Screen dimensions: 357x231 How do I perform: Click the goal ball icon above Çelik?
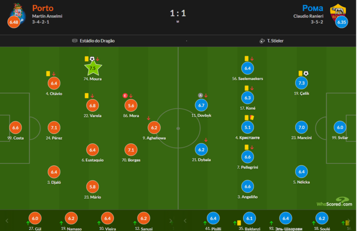click(306, 73)
